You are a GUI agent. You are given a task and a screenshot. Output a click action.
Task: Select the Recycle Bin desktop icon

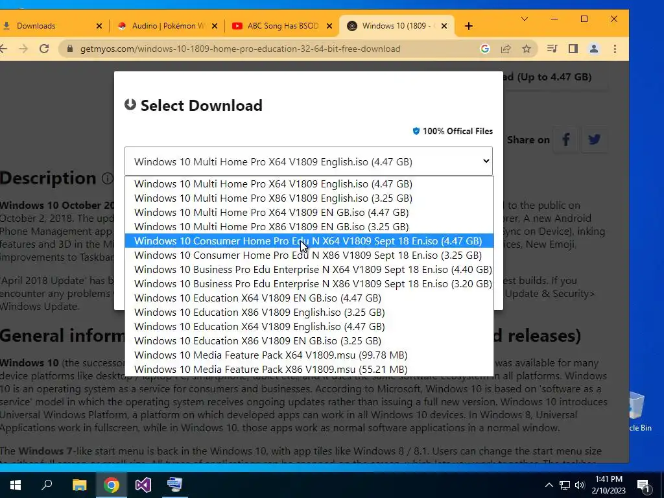[x=639, y=410]
